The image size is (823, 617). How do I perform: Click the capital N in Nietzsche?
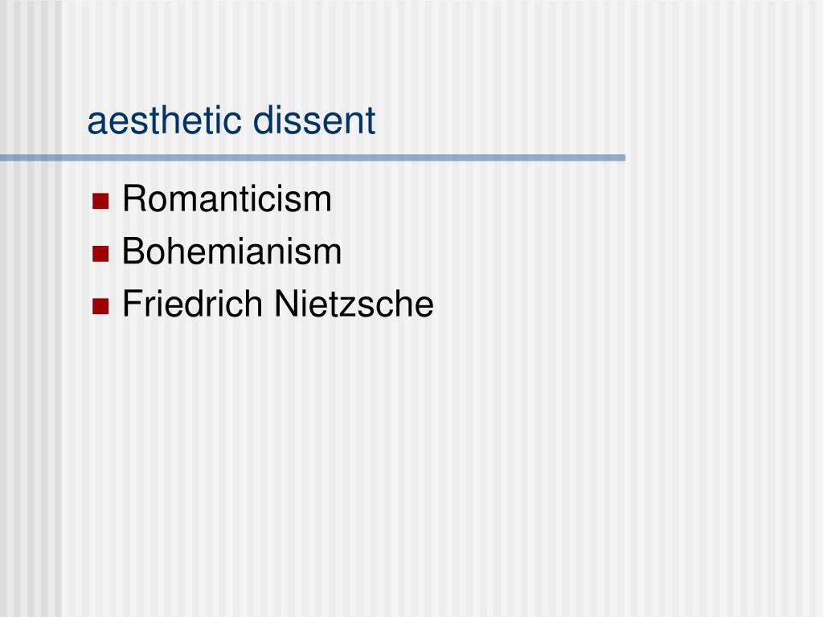click(x=285, y=304)
